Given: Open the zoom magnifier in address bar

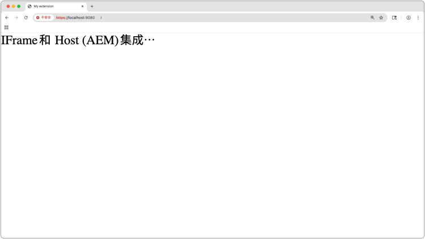Looking at the screenshot, I should click(372, 18).
